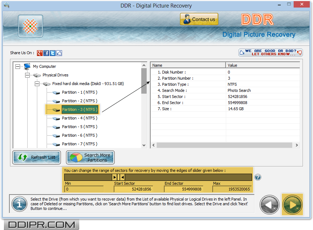Click the drive icon beside Partition - 2

click(x=56, y=101)
